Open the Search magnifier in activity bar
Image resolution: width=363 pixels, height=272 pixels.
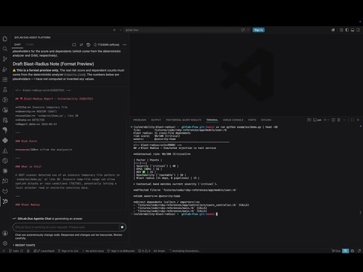(5, 49)
